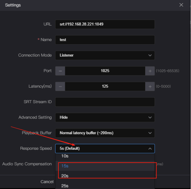Image resolution: width=191 pixels, height=189 pixels.
Task: Decrease the Port value with minus
Action: 60,71
